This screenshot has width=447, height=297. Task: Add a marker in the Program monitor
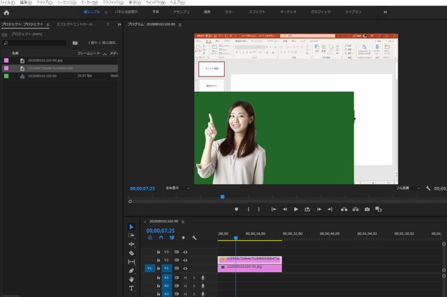(236, 209)
